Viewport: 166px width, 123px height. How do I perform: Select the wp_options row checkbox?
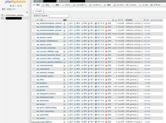pos(34,83)
